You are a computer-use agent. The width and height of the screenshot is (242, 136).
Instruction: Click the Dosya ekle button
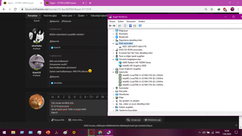pyautogui.click(x=58, y=120)
